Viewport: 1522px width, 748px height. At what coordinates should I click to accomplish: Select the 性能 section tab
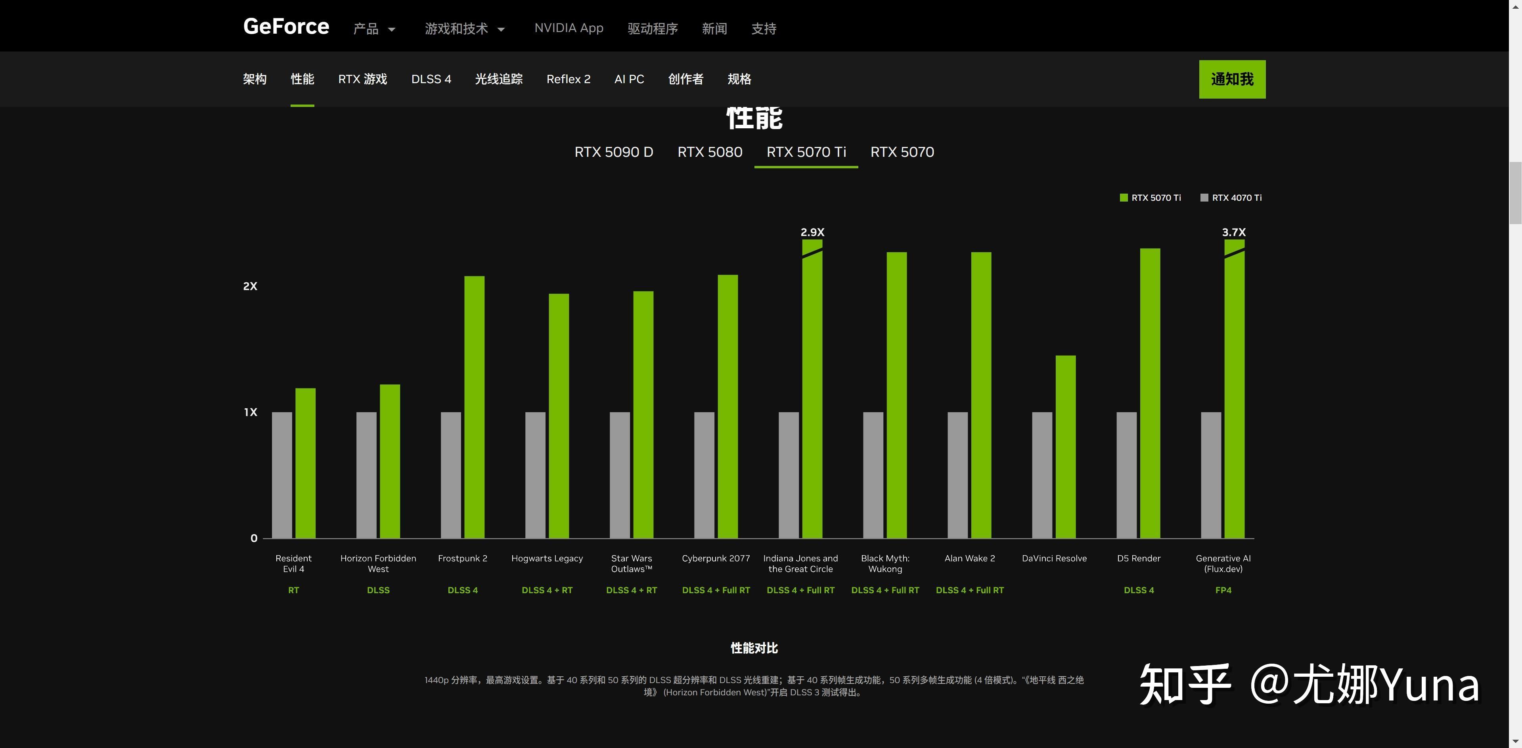pos(302,79)
